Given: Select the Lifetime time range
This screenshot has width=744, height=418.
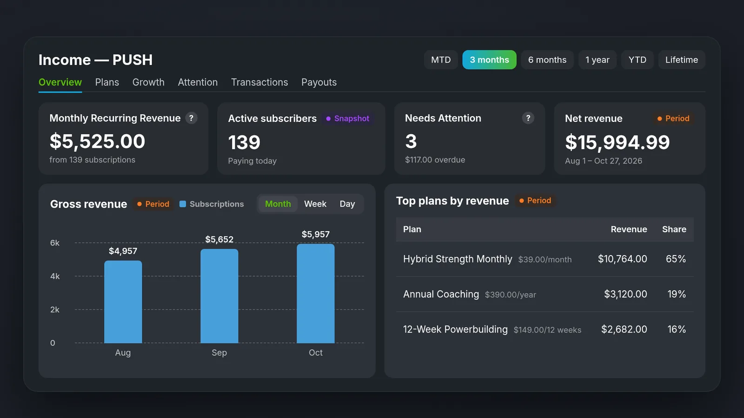Looking at the screenshot, I should click(x=682, y=60).
